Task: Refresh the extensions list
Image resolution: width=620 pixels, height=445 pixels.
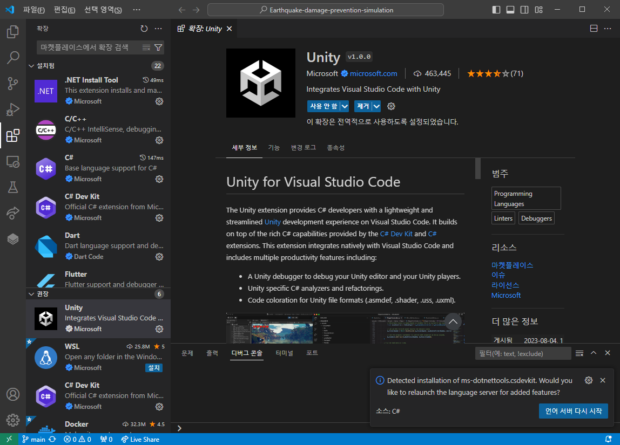Action: tap(144, 29)
